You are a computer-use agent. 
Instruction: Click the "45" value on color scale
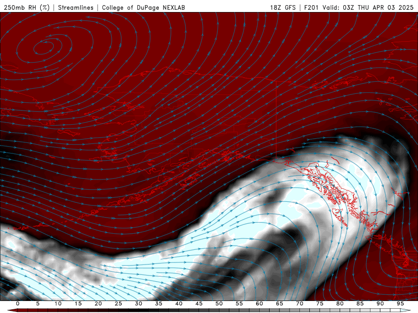coord(199,304)
